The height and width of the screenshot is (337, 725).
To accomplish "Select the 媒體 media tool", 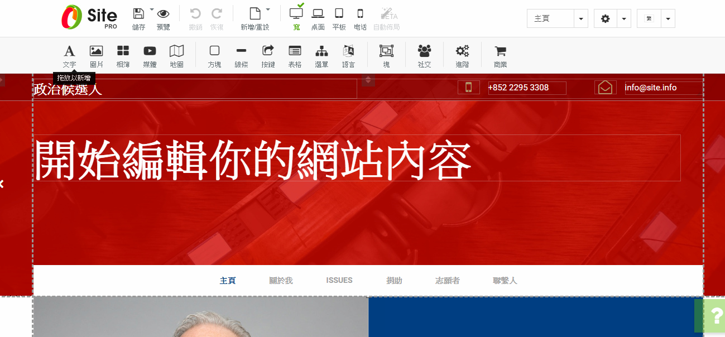I will click(x=150, y=56).
